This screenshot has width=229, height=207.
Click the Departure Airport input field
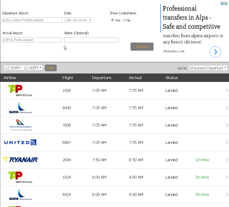[x=32, y=20]
